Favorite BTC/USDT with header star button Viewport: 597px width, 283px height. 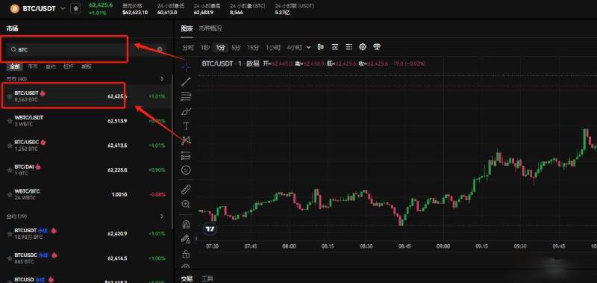coord(75,8)
